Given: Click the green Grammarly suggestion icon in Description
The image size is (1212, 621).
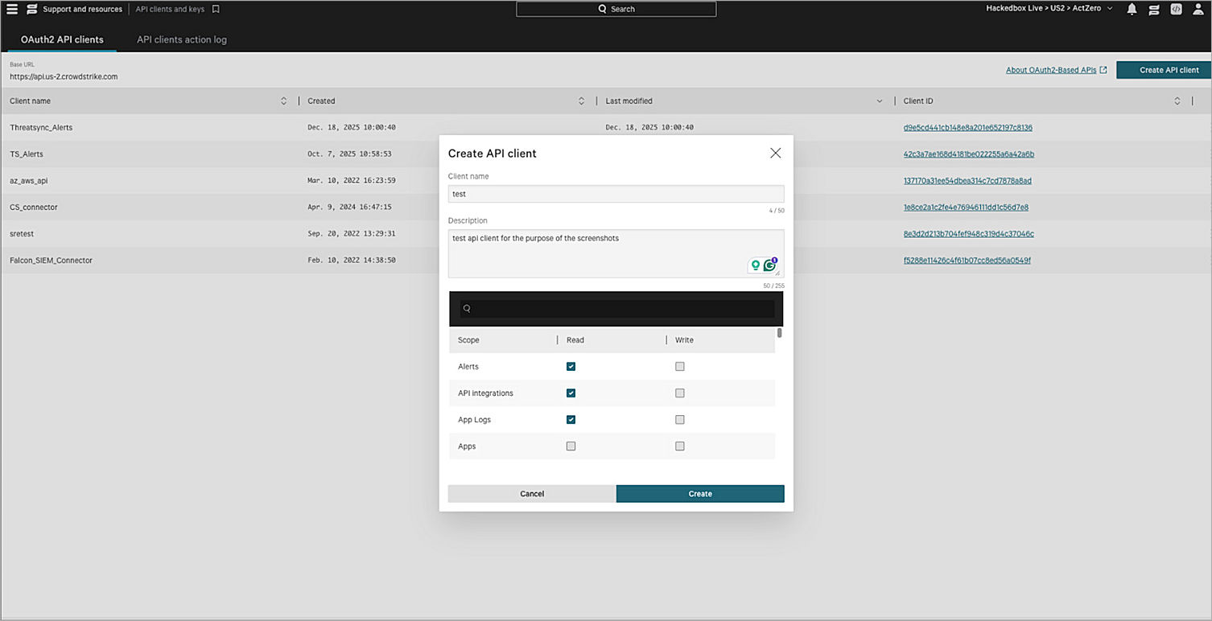Looking at the screenshot, I should 756,265.
